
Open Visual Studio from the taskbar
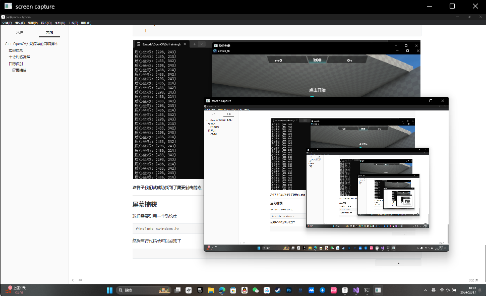pos(356,290)
